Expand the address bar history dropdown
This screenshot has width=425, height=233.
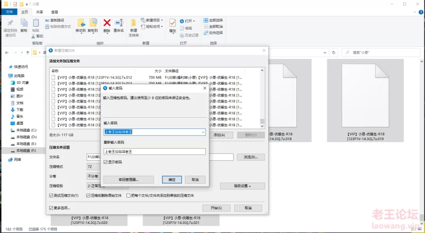pyautogui.click(x=325, y=53)
